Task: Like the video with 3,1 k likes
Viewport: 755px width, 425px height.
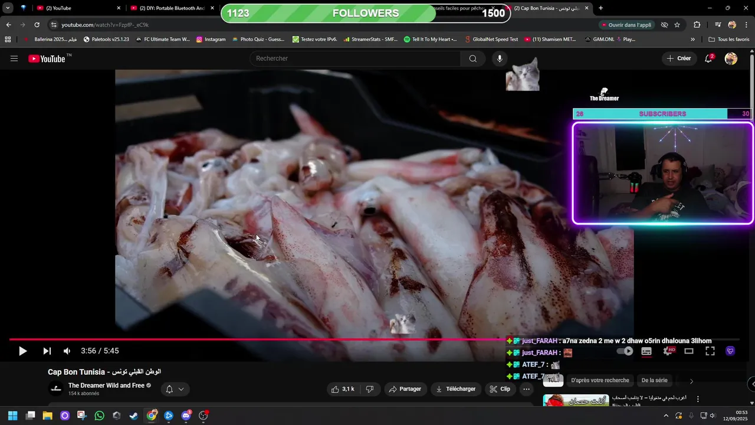Action: [343, 389]
